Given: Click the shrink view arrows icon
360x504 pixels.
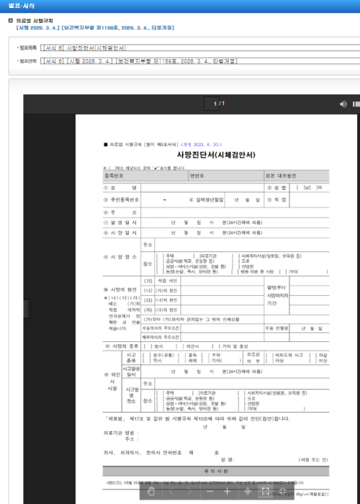Looking at the screenshot, I should point(282,492).
